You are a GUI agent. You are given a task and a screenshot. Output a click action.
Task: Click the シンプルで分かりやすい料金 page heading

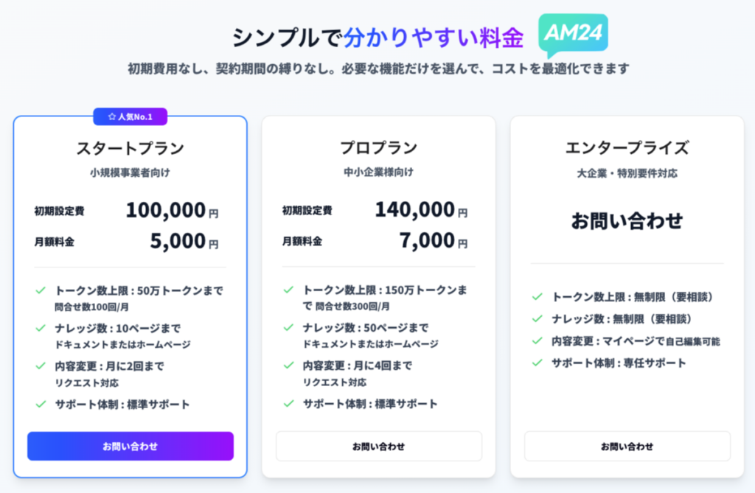coord(377,38)
